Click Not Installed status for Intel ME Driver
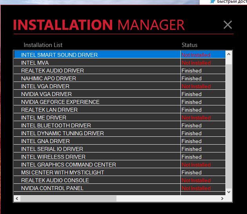The image size is (247, 214). coord(196,118)
